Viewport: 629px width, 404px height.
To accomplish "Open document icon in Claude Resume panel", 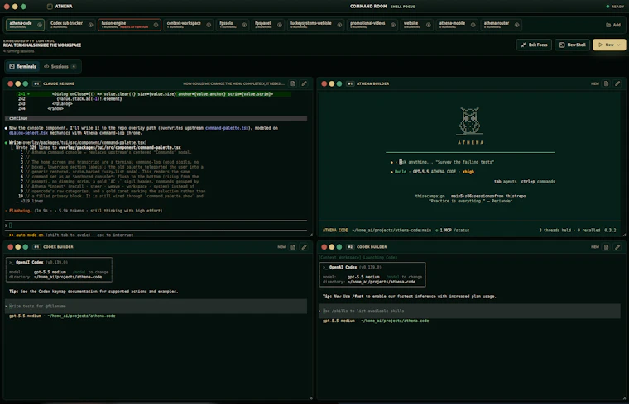I will coord(293,83).
